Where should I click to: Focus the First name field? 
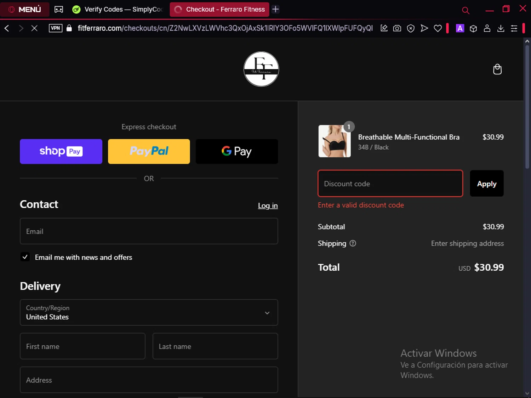point(82,346)
